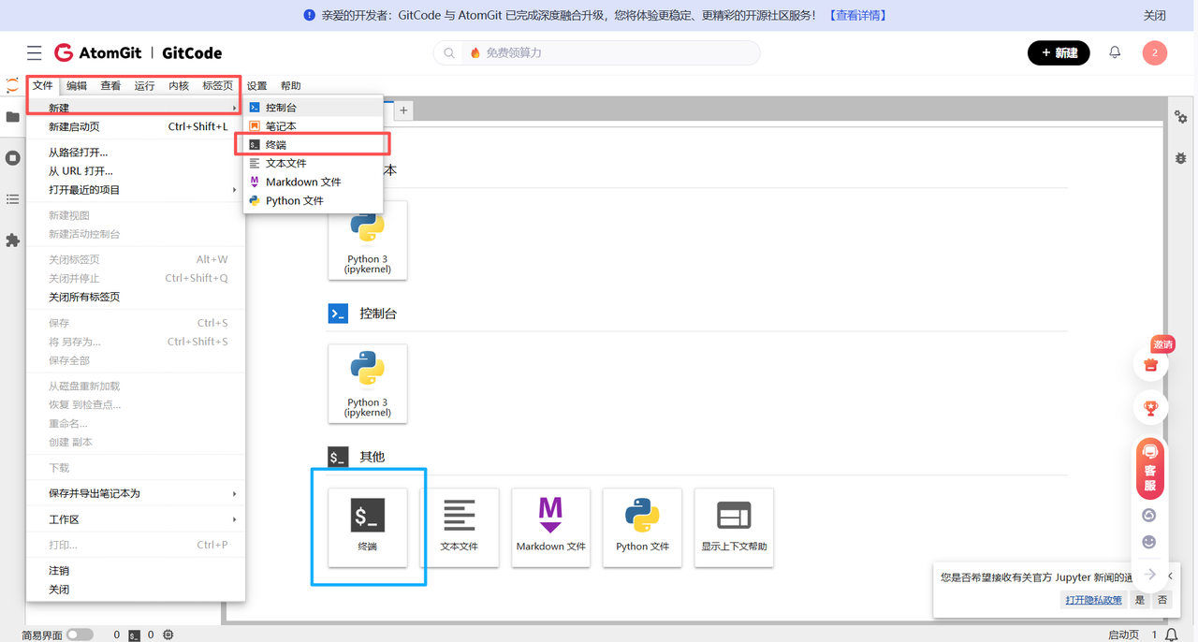Launch Python 3 console from launcher

[x=368, y=384]
